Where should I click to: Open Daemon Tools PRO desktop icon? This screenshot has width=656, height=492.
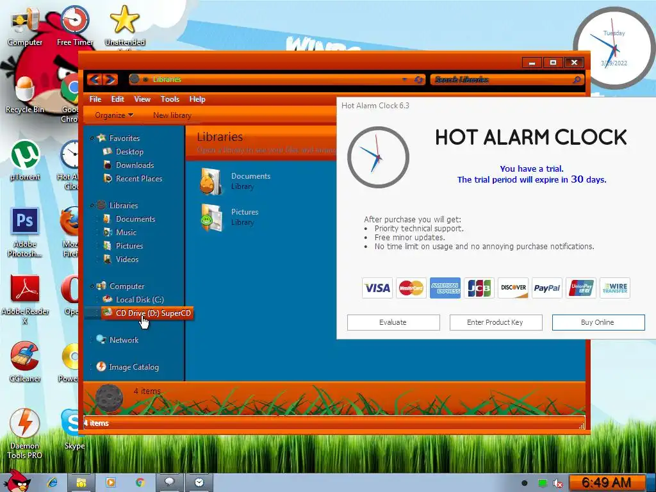pyautogui.click(x=25, y=434)
